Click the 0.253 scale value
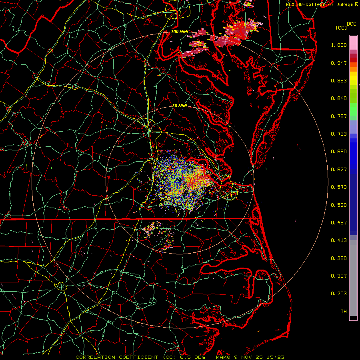 (339, 294)
